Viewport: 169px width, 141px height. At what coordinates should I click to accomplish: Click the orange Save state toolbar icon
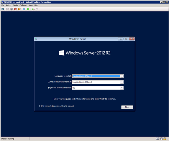coord(19,9)
